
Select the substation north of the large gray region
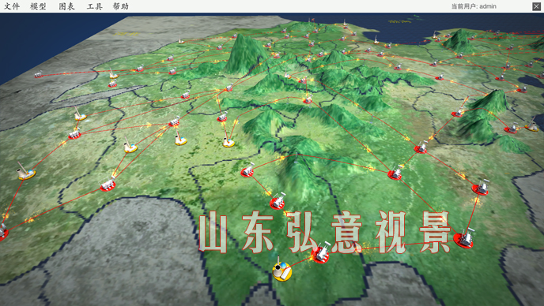pyautogui.click(x=108, y=185)
